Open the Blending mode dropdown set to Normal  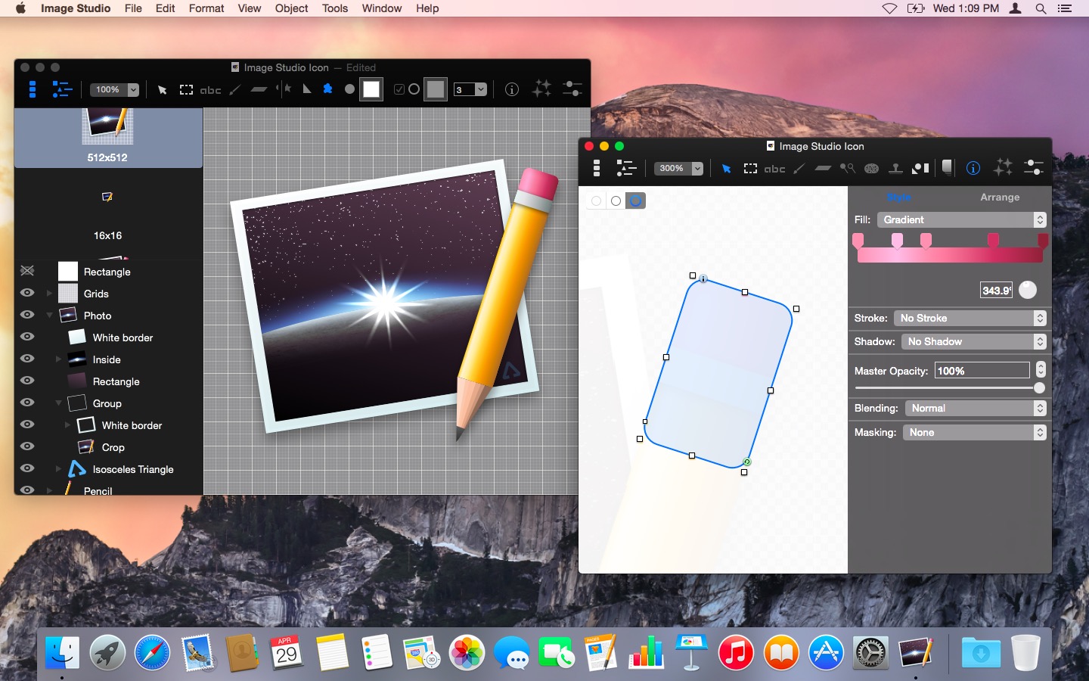(x=975, y=408)
